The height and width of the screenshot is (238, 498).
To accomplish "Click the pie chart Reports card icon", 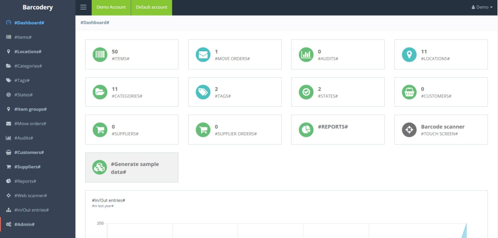I will tap(306, 130).
